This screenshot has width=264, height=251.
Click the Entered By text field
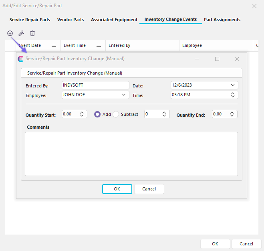click(95, 85)
